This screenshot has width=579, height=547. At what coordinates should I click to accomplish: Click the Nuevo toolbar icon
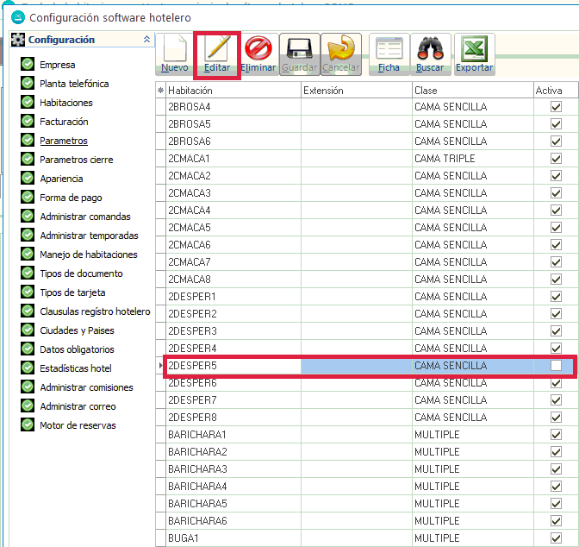pyautogui.click(x=174, y=53)
